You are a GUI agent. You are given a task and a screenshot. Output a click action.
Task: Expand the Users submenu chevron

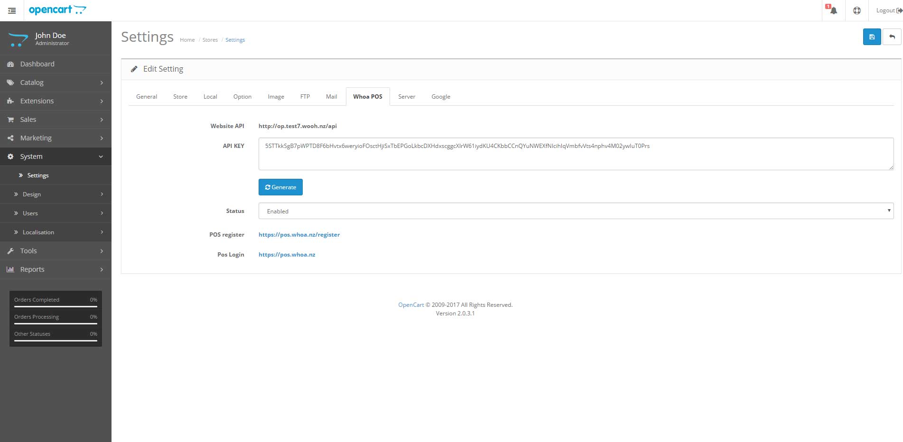(x=102, y=213)
